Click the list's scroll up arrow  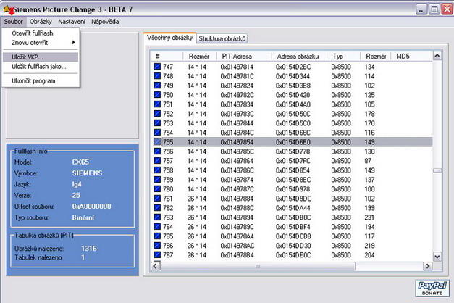437,56
